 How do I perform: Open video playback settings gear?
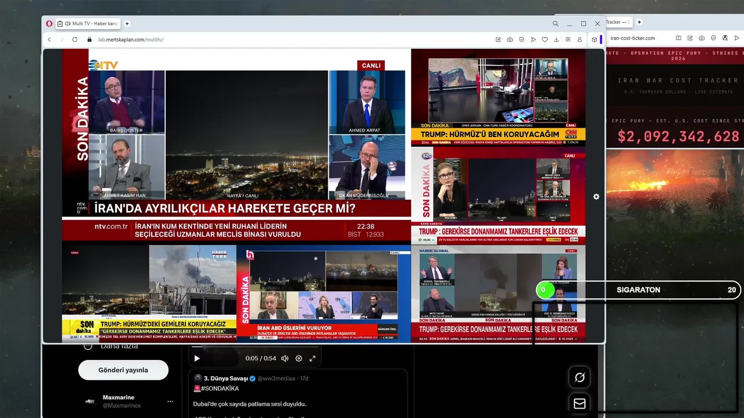(299, 358)
